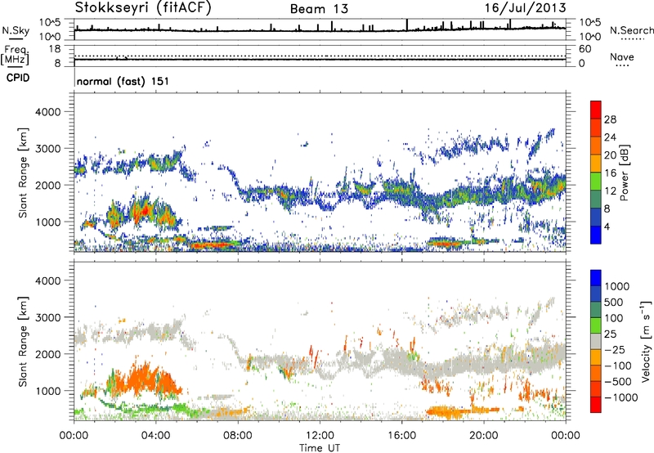The height and width of the screenshot is (453, 654).
Task: Click the '60' tick on the Nave axis
Action: tap(585, 49)
